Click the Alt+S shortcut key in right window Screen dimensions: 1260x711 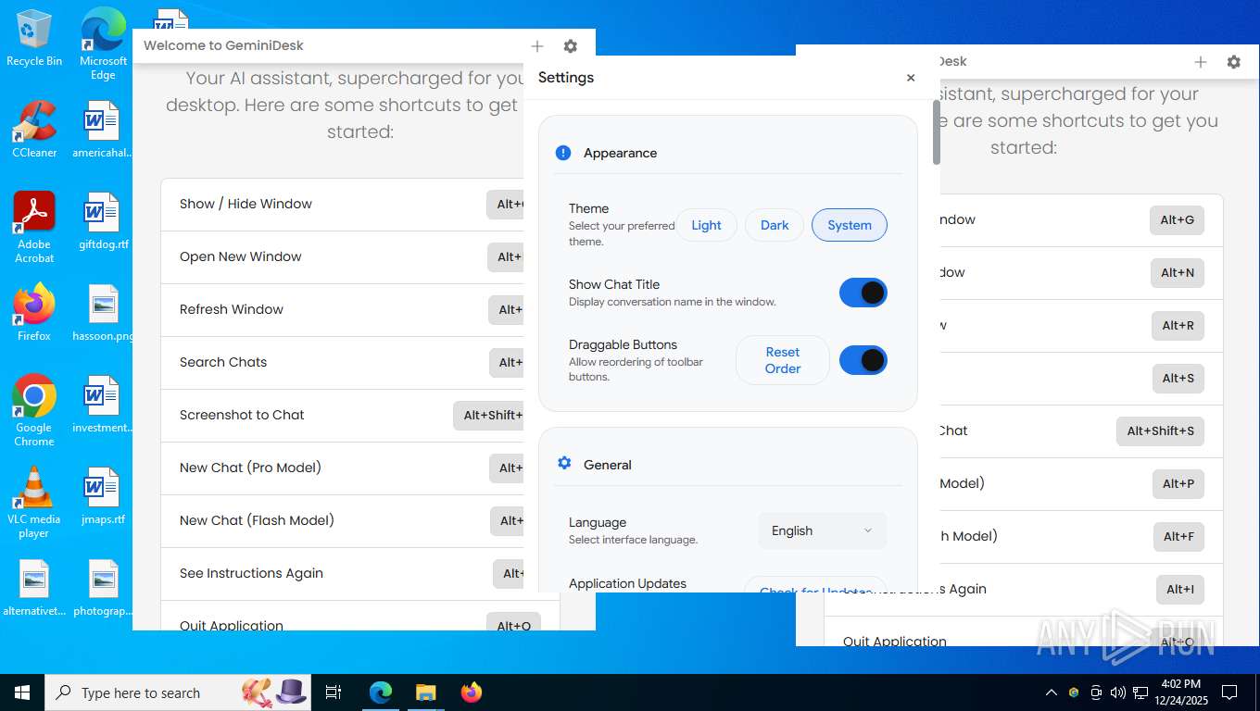tap(1178, 379)
